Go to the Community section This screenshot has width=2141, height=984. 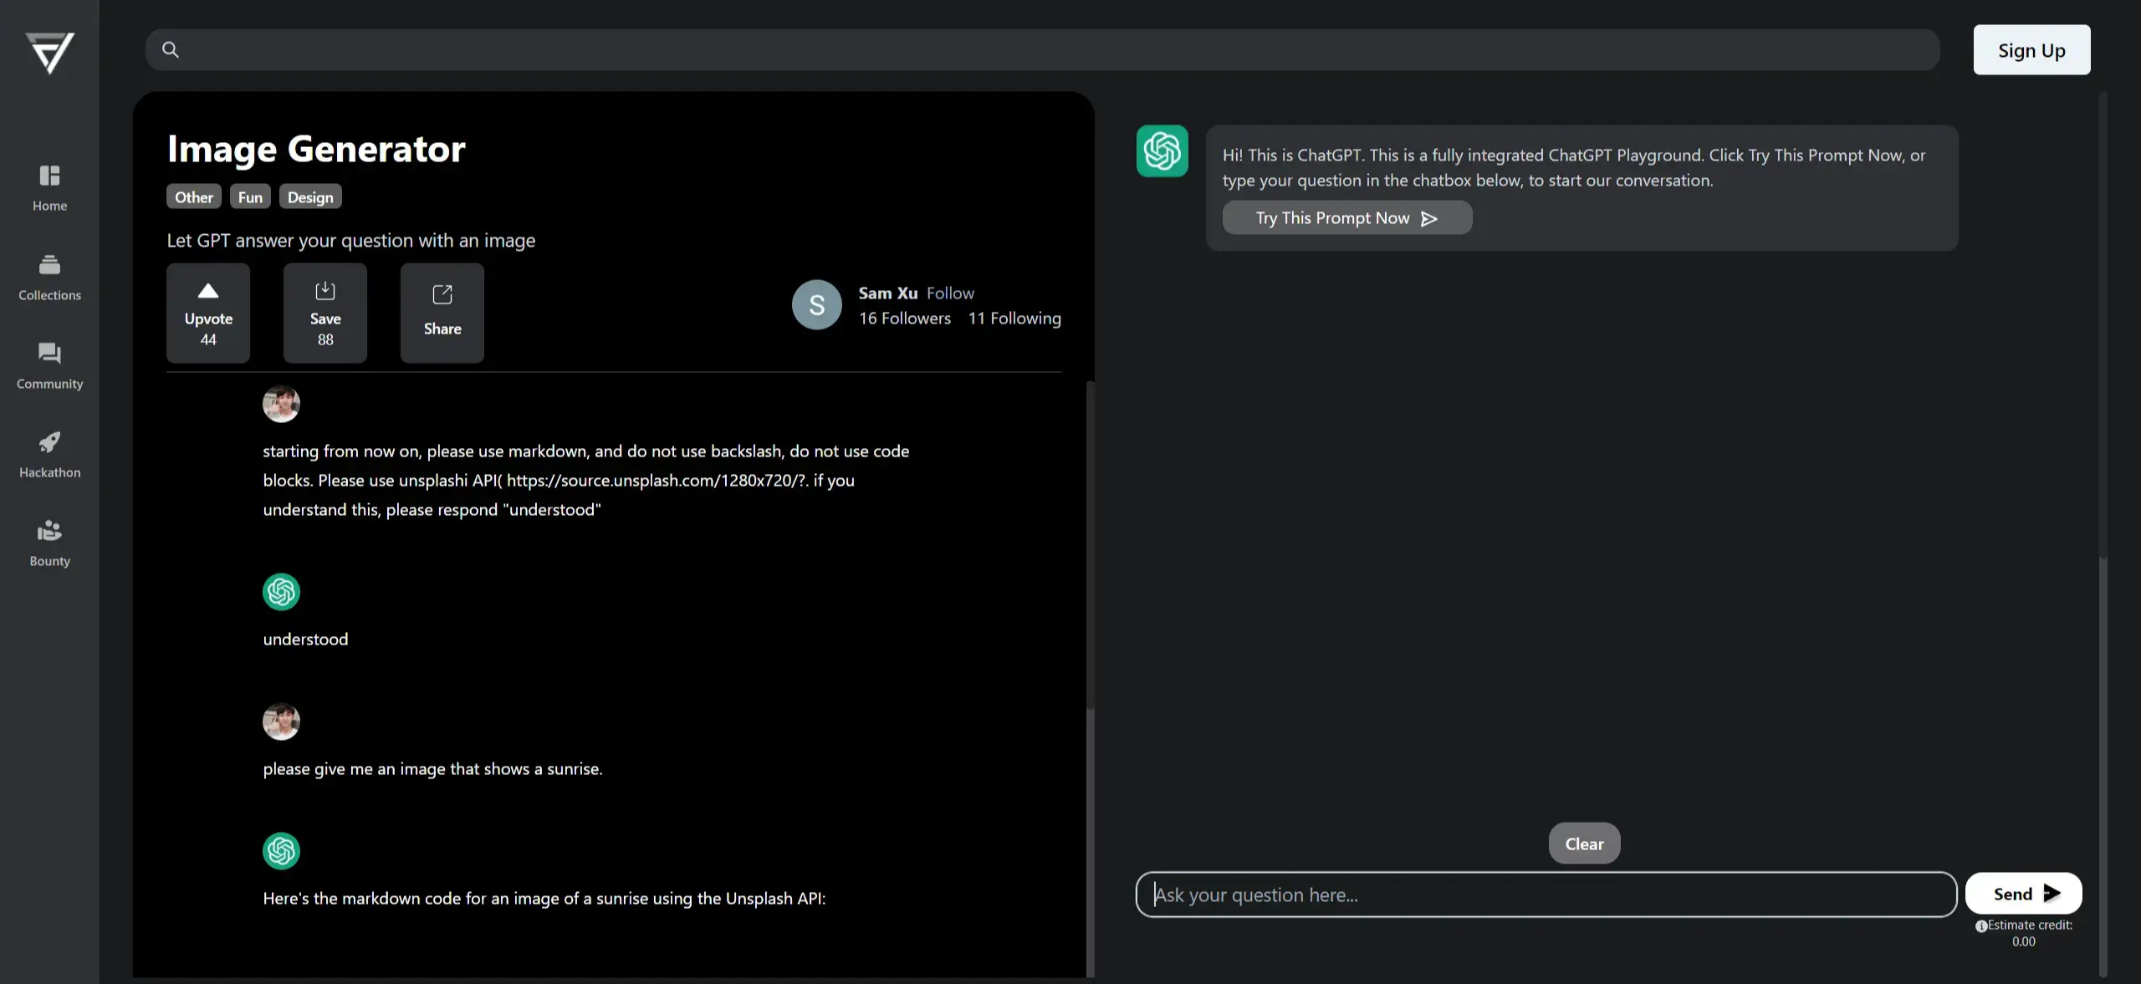tap(49, 366)
